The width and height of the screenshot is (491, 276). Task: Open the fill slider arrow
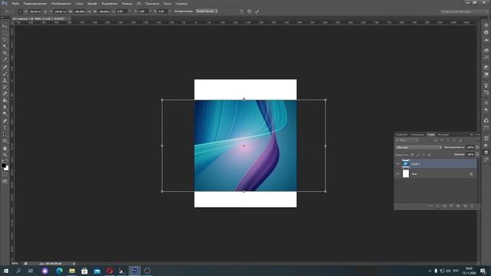[x=477, y=154]
